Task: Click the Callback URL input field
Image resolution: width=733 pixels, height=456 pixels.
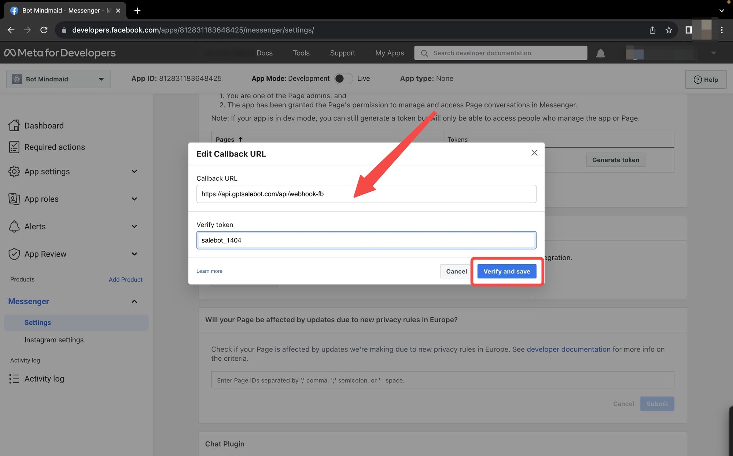Action: [366, 194]
